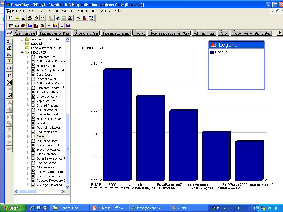The height and width of the screenshot is (212, 283).
Task: Click the yellow funnel filter icon
Action: click(x=9, y=61)
